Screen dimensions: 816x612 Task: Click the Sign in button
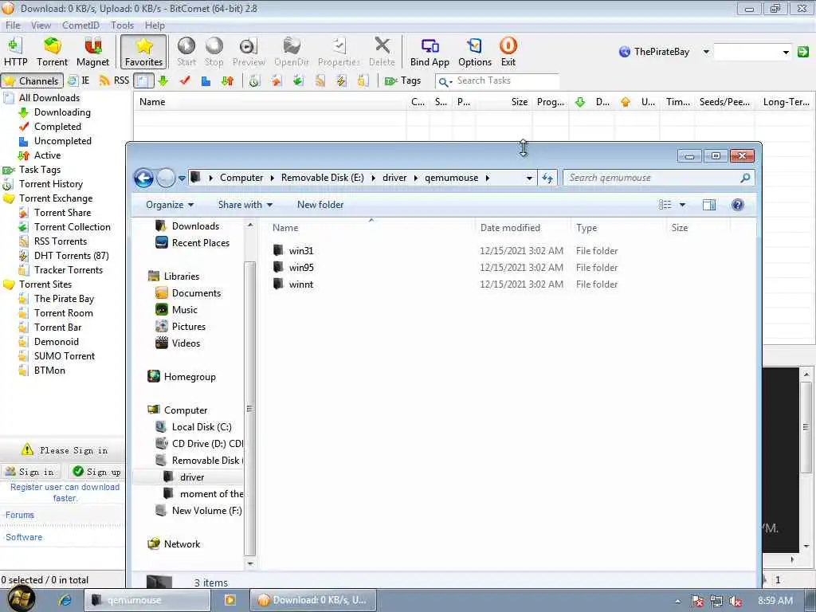tap(30, 472)
